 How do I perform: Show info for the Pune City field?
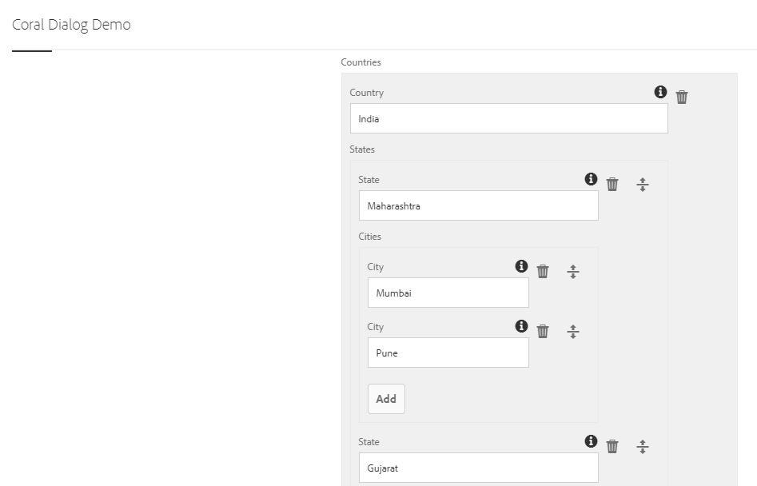click(521, 326)
